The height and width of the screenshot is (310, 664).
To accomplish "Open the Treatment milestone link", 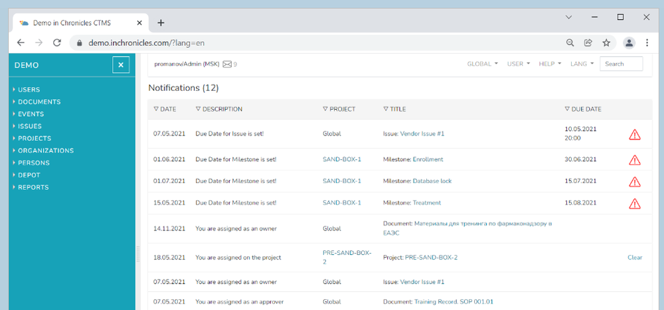I will [427, 203].
